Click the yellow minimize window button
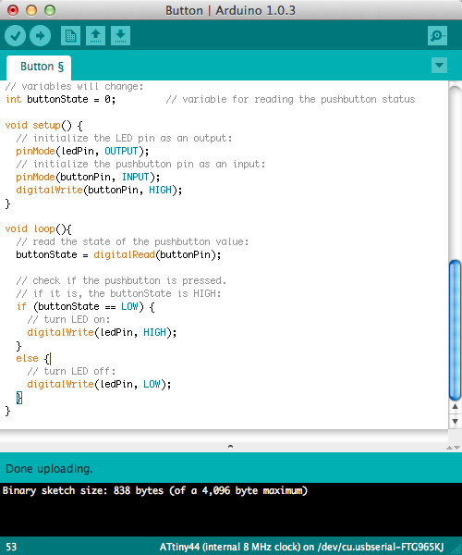 click(31, 10)
